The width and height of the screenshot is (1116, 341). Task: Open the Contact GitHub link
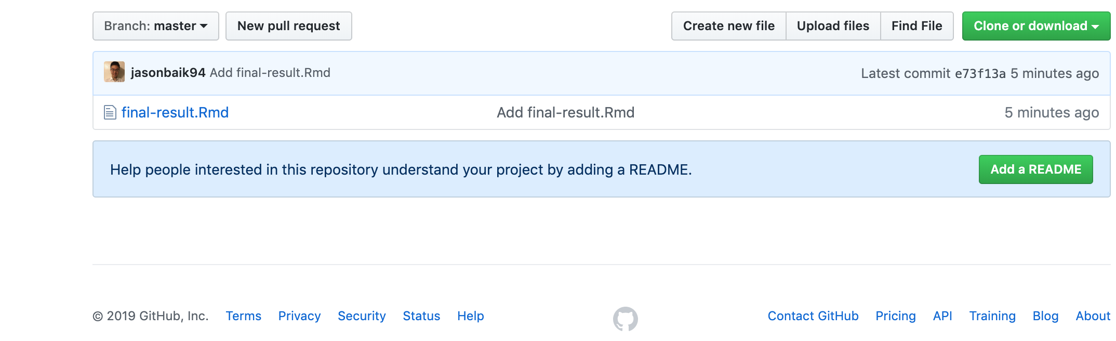[x=813, y=316]
